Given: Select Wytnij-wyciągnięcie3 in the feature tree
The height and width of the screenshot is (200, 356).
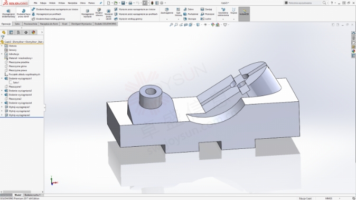Looking at the screenshot, I should pyautogui.click(x=20, y=115).
